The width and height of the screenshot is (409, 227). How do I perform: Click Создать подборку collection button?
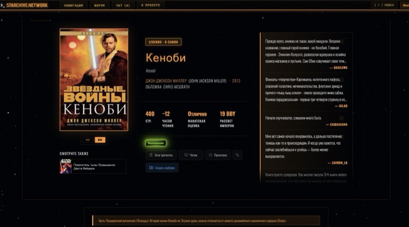(x=162, y=168)
